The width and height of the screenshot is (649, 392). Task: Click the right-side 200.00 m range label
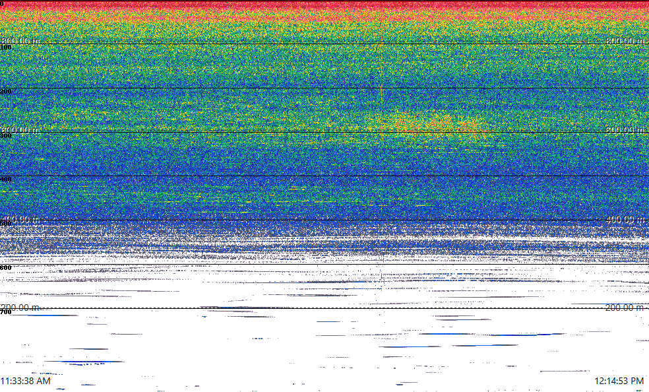tap(625, 307)
